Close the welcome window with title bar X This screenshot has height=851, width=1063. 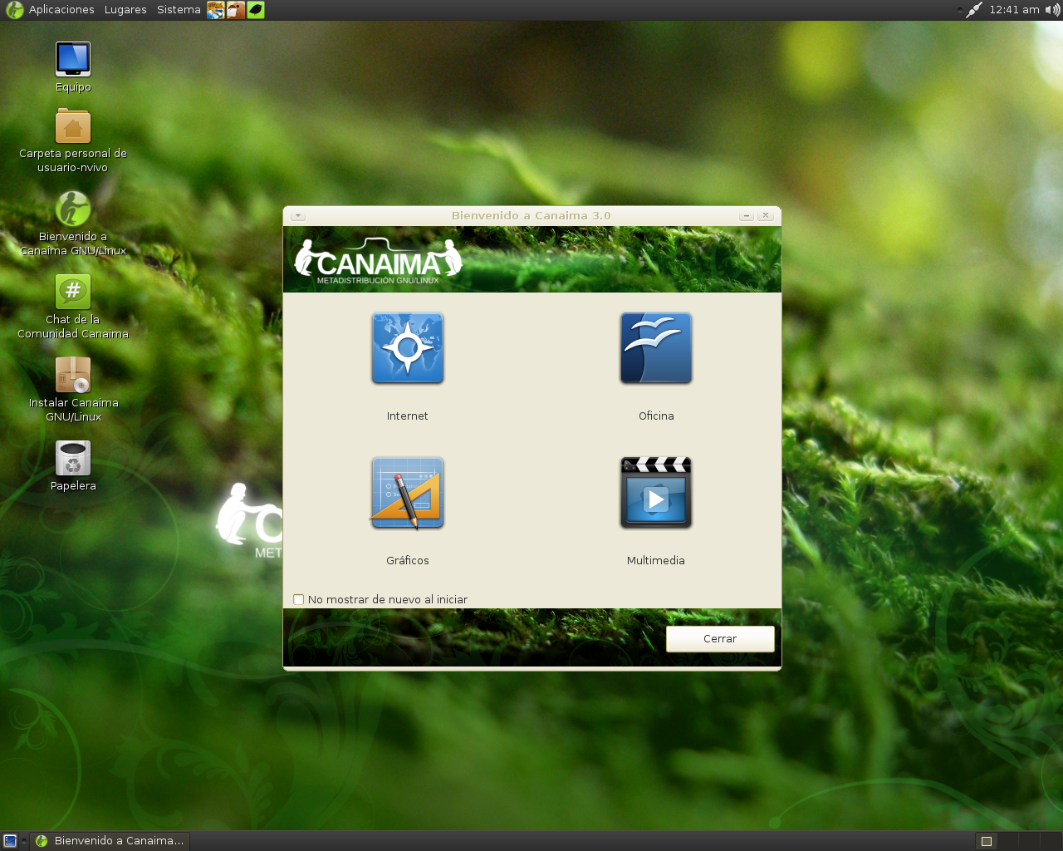coord(766,215)
